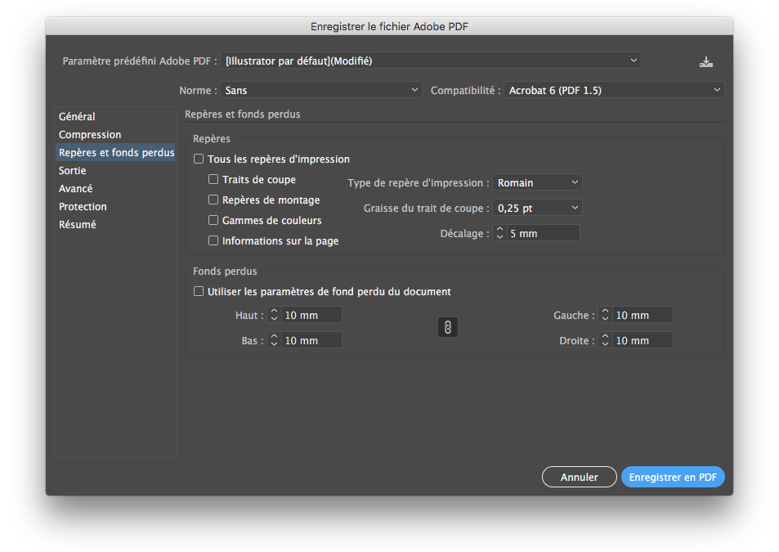779x552 pixels.
Task: Click the Décalage value input field
Action: pos(542,233)
